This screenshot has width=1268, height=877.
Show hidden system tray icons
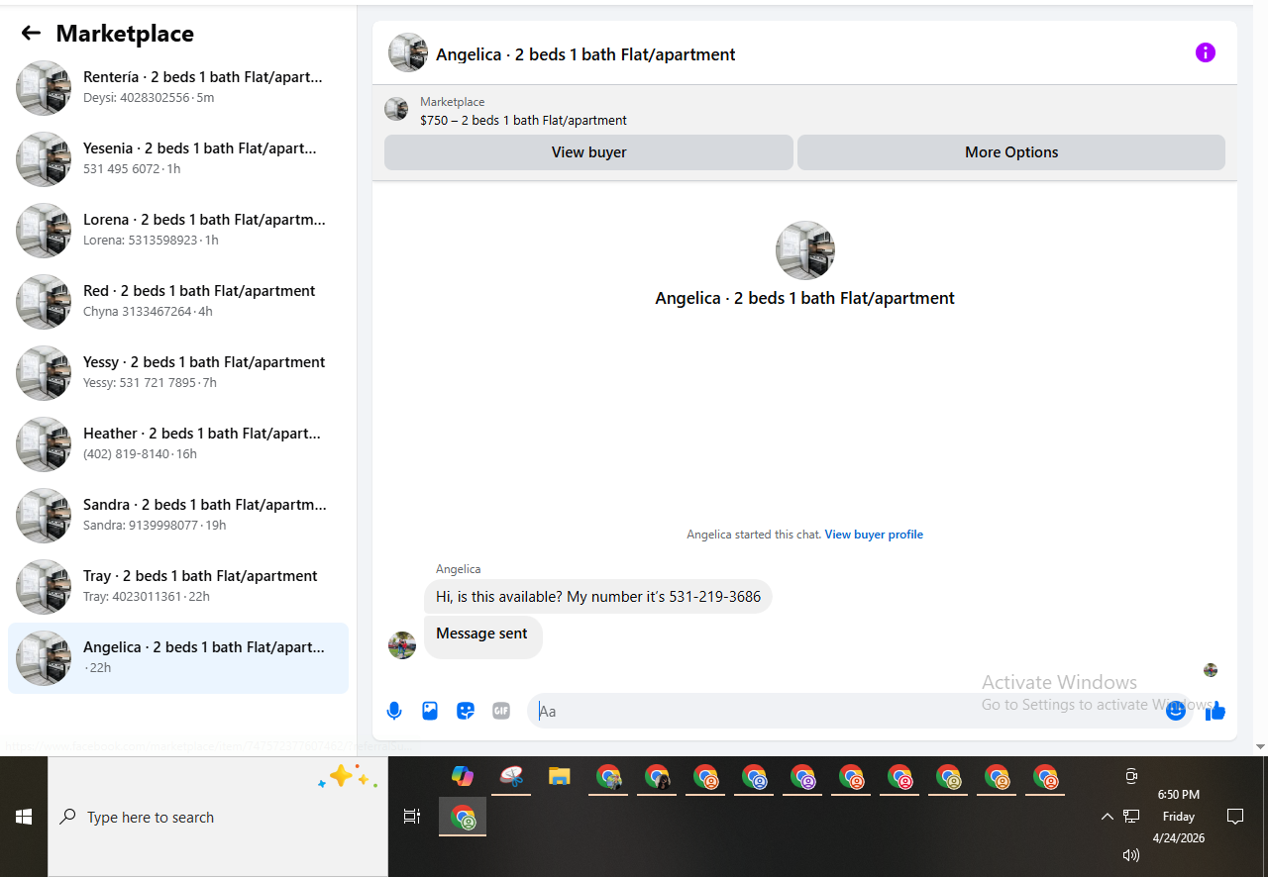tap(1108, 817)
